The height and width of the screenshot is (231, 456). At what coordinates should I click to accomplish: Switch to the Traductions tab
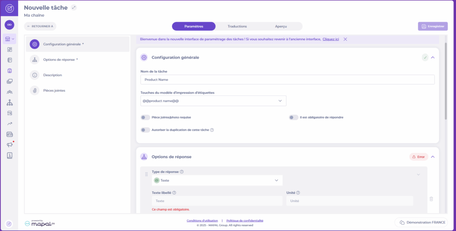click(237, 26)
